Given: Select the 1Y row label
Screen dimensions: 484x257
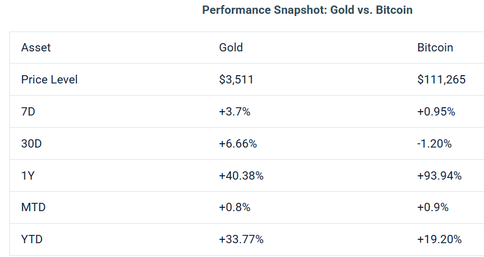Looking at the screenshot, I should pos(27,176).
